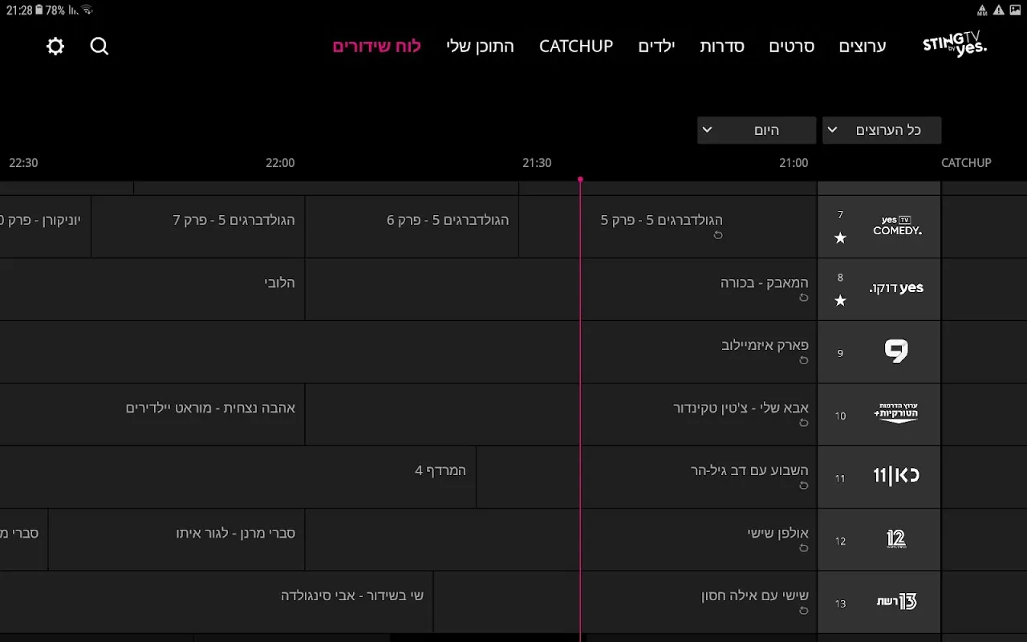Select the Keshet 12 channel logo
The height and width of the screenshot is (642, 1027).
[x=896, y=539]
